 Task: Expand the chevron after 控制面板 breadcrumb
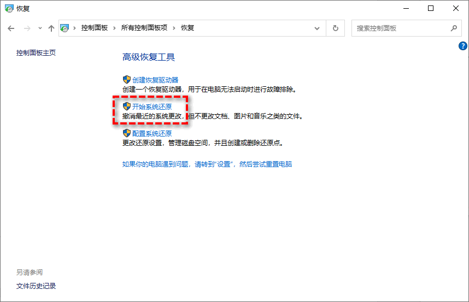pyautogui.click(x=115, y=28)
